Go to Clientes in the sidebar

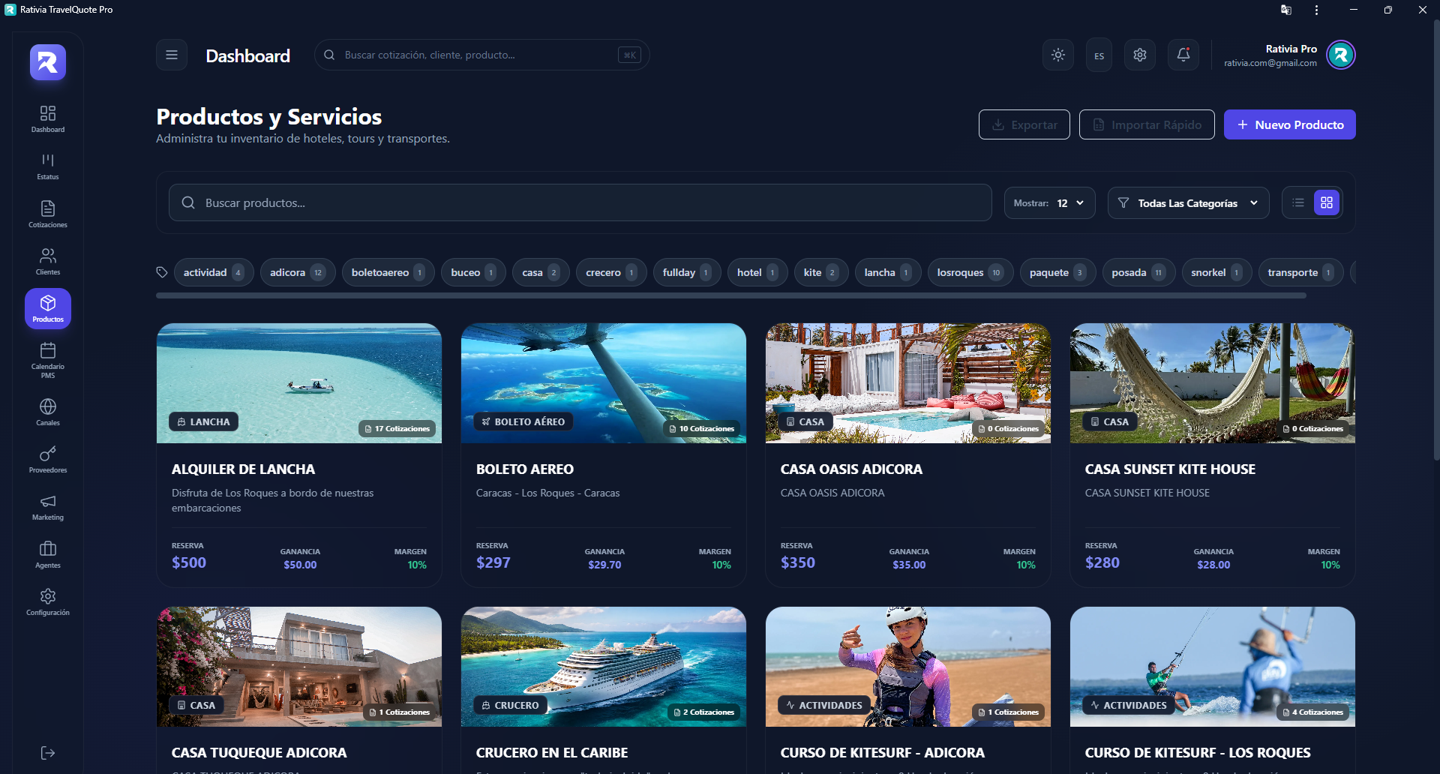click(x=48, y=261)
